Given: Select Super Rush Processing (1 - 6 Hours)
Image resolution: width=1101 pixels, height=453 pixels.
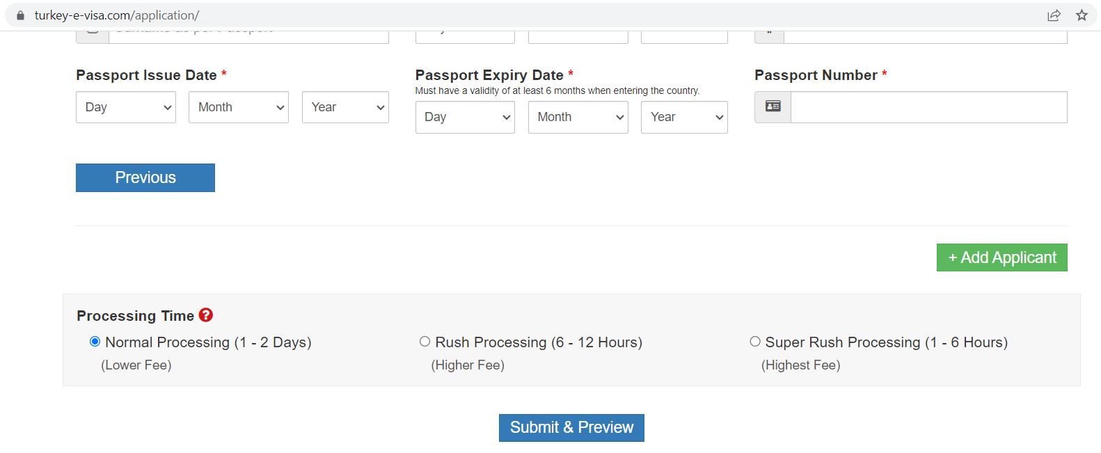Looking at the screenshot, I should click(755, 342).
